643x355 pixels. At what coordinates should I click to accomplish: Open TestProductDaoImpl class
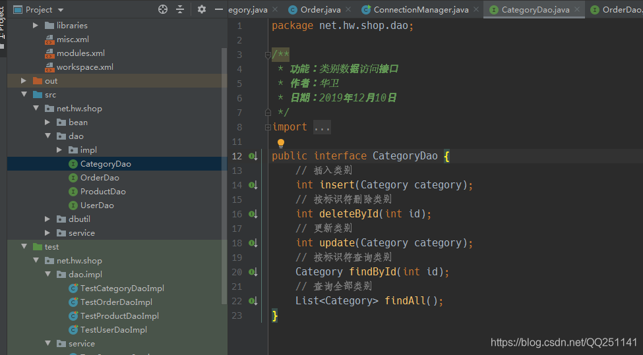pyautogui.click(x=119, y=316)
